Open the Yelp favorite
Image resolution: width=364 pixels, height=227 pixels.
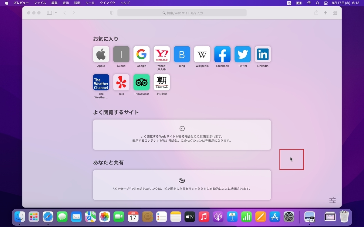click(121, 82)
